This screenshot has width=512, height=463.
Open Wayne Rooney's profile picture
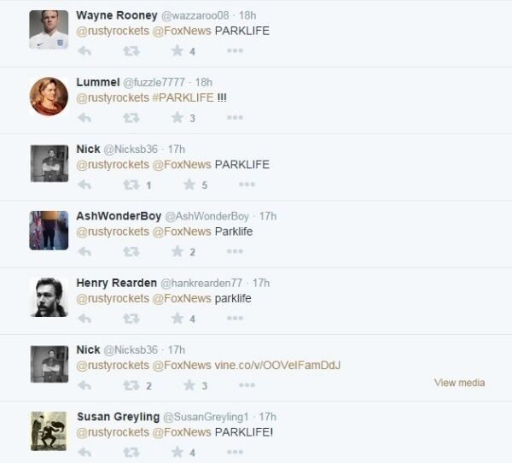49,30
